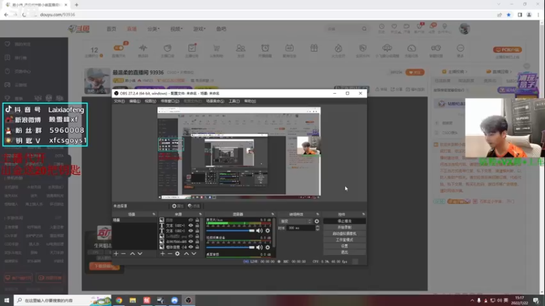
Task: Open the 场景集合(S) menu in OBS
Action: coord(215,101)
